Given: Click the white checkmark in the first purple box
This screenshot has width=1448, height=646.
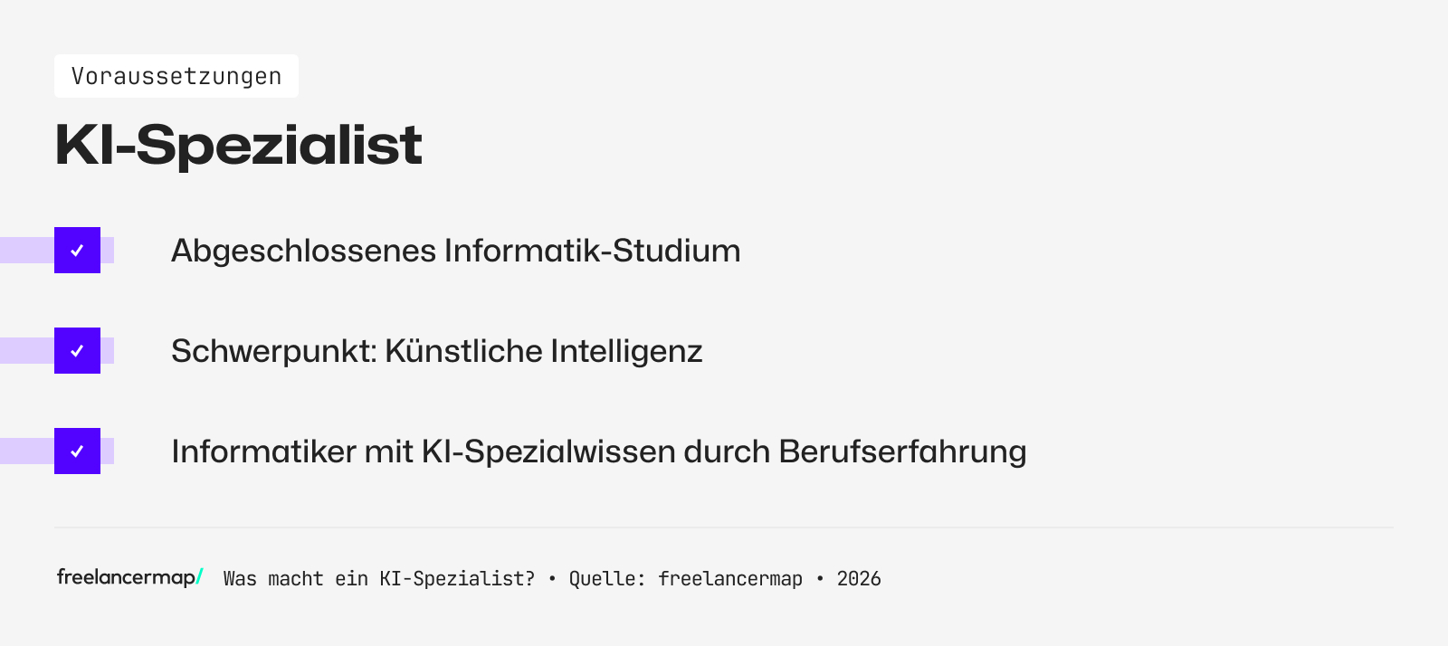Looking at the screenshot, I should 78,251.
